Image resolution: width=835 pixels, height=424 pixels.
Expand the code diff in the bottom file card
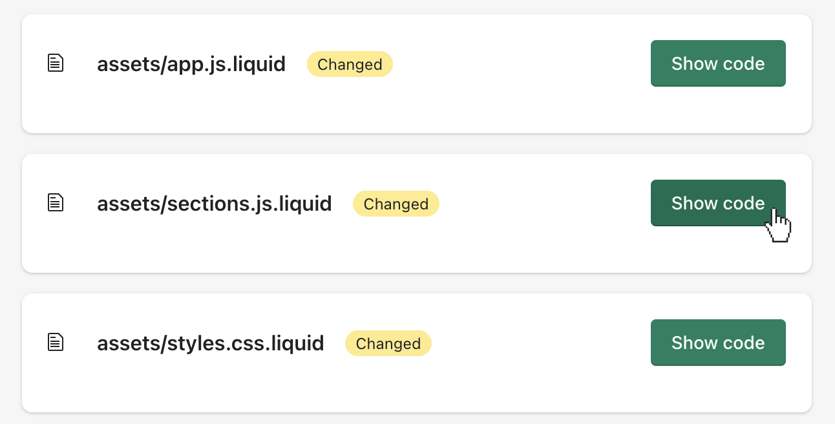[717, 343]
